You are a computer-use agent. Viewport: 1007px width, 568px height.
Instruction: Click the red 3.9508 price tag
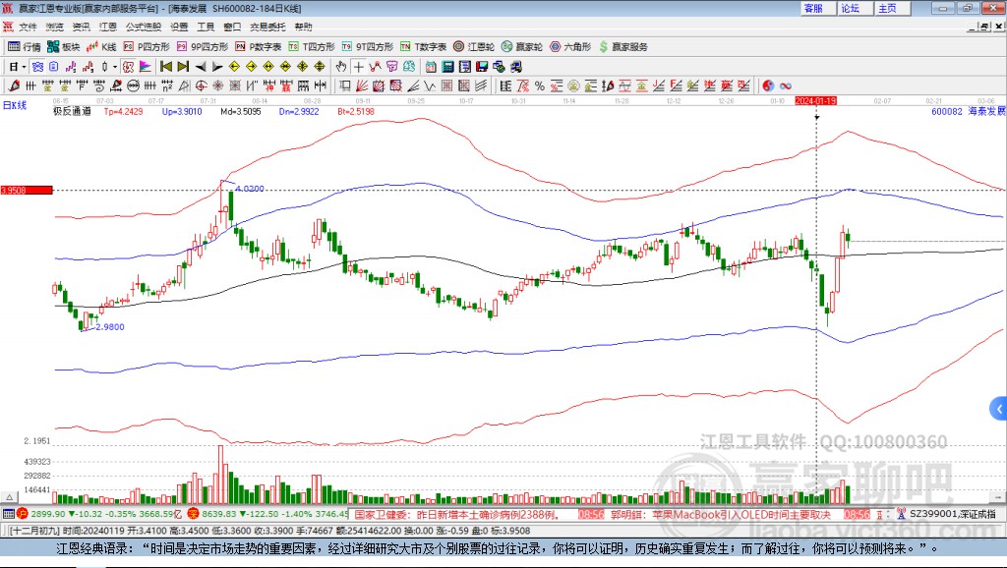click(x=27, y=191)
